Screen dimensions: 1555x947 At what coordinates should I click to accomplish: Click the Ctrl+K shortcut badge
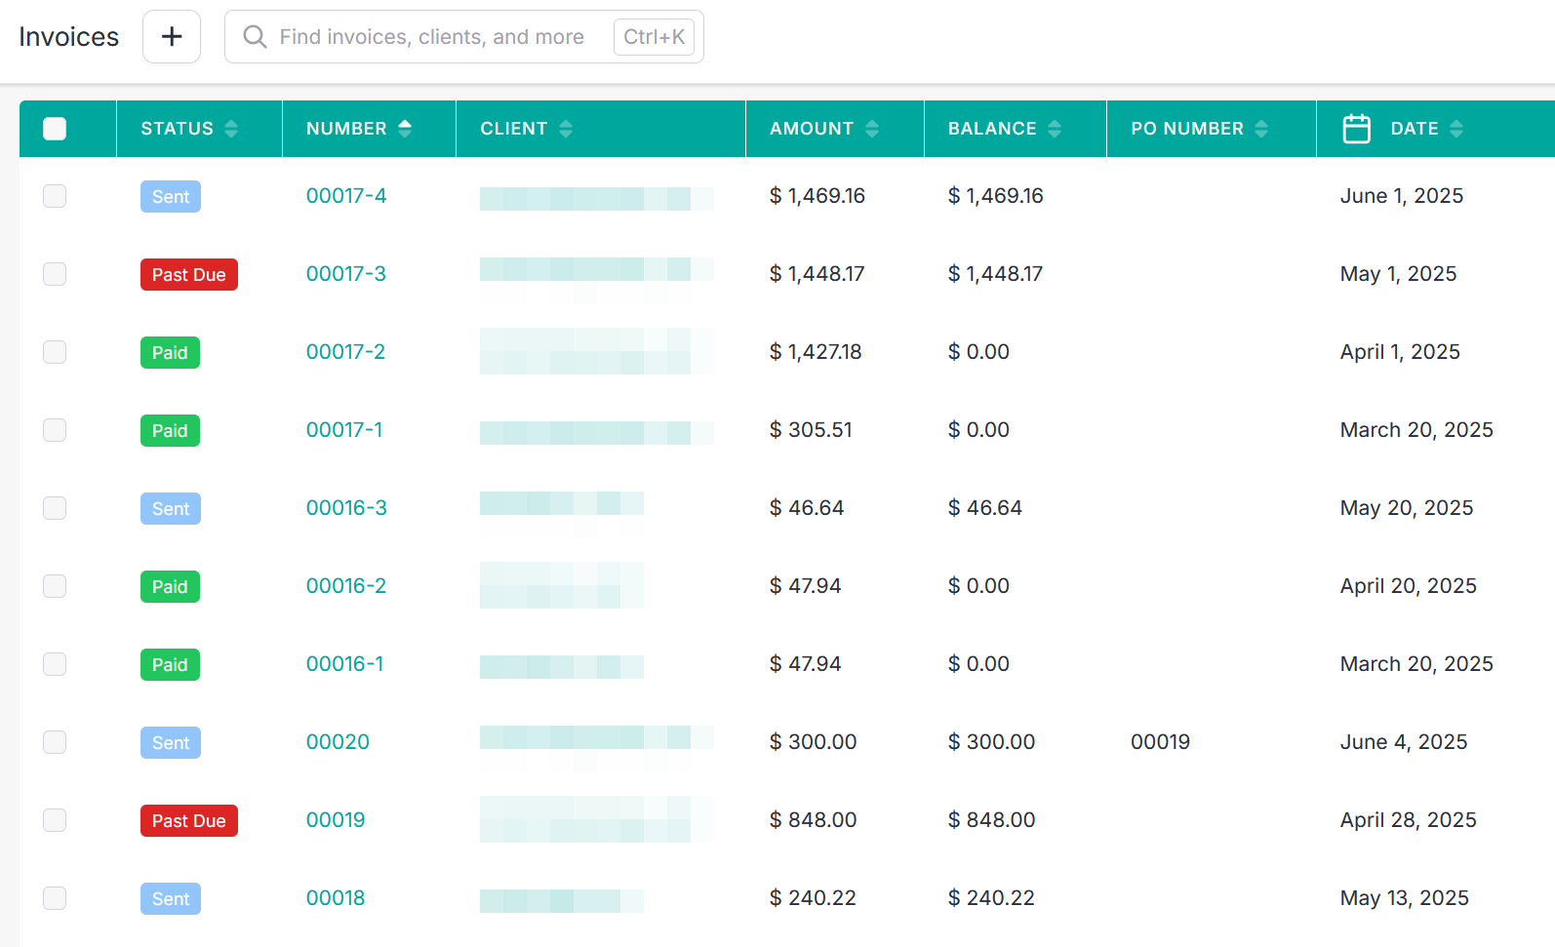pyautogui.click(x=654, y=37)
